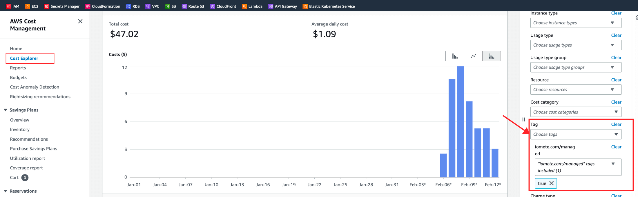Open the CloudFront shortcut
This screenshot has height=197, width=638.
pos(223,6)
